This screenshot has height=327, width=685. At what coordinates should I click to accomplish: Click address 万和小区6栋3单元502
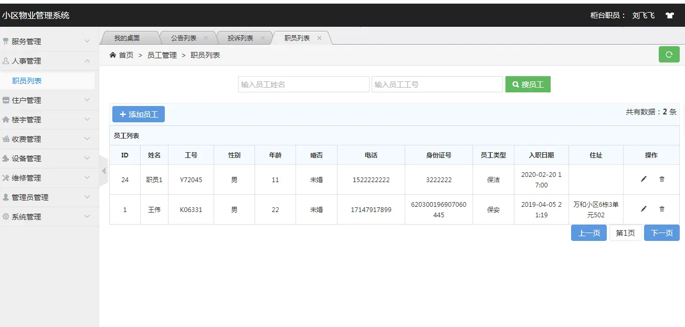[x=596, y=209]
